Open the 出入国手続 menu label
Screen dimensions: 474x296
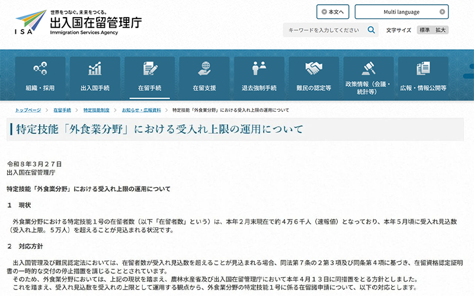[x=95, y=88]
